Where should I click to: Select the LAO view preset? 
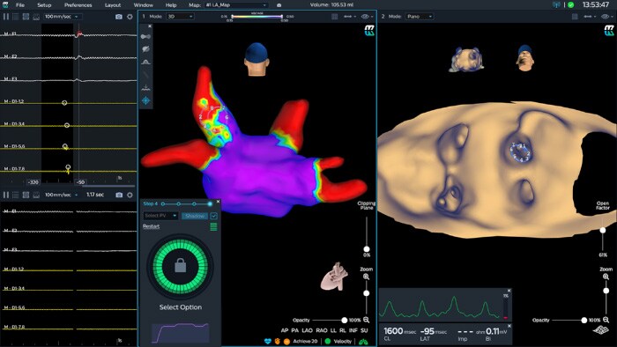(307, 331)
